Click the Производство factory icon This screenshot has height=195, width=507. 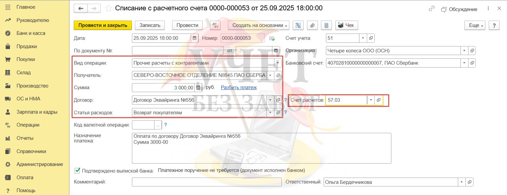(8, 86)
